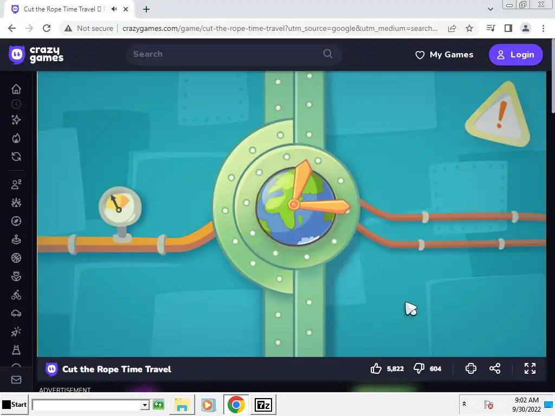Open the Windows Start menu
The image size is (555, 416).
click(14, 404)
